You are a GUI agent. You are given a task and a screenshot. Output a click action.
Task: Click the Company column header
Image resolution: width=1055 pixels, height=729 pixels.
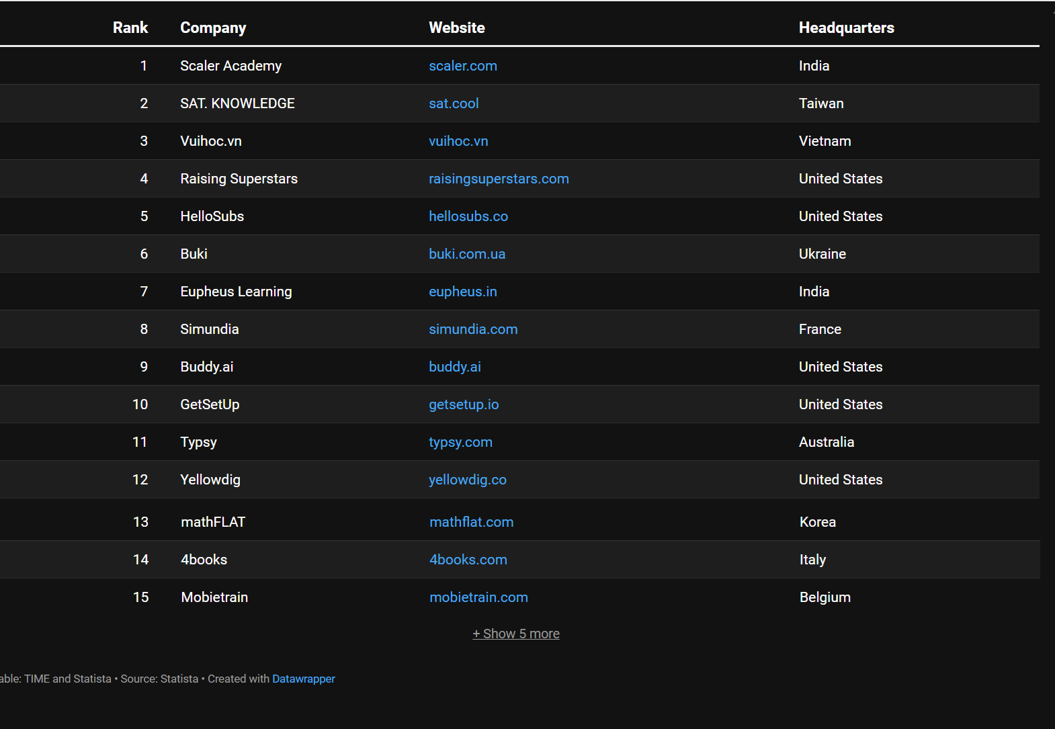pyautogui.click(x=213, y=28)
